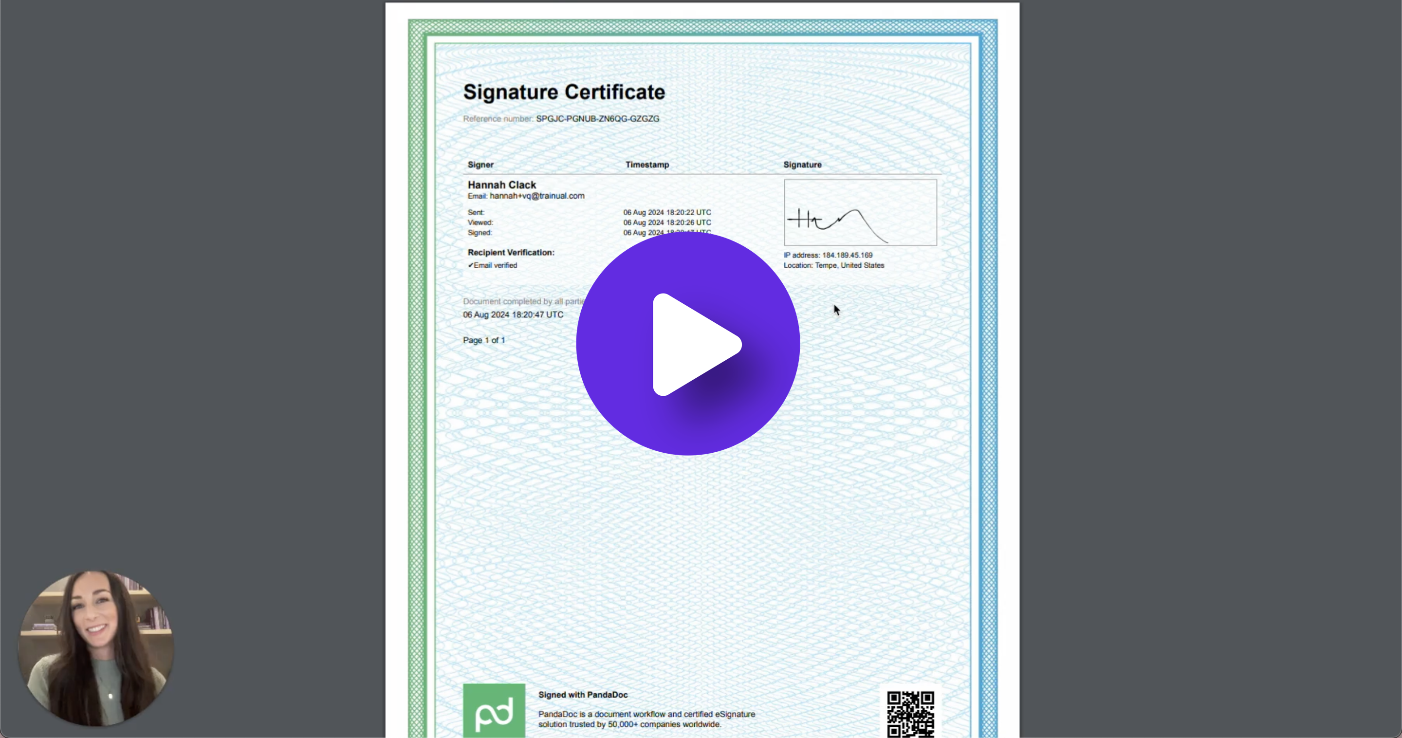The image size is (1402, 738).
Task: Click the large purple play button
Action: click(x=687, y=342)
